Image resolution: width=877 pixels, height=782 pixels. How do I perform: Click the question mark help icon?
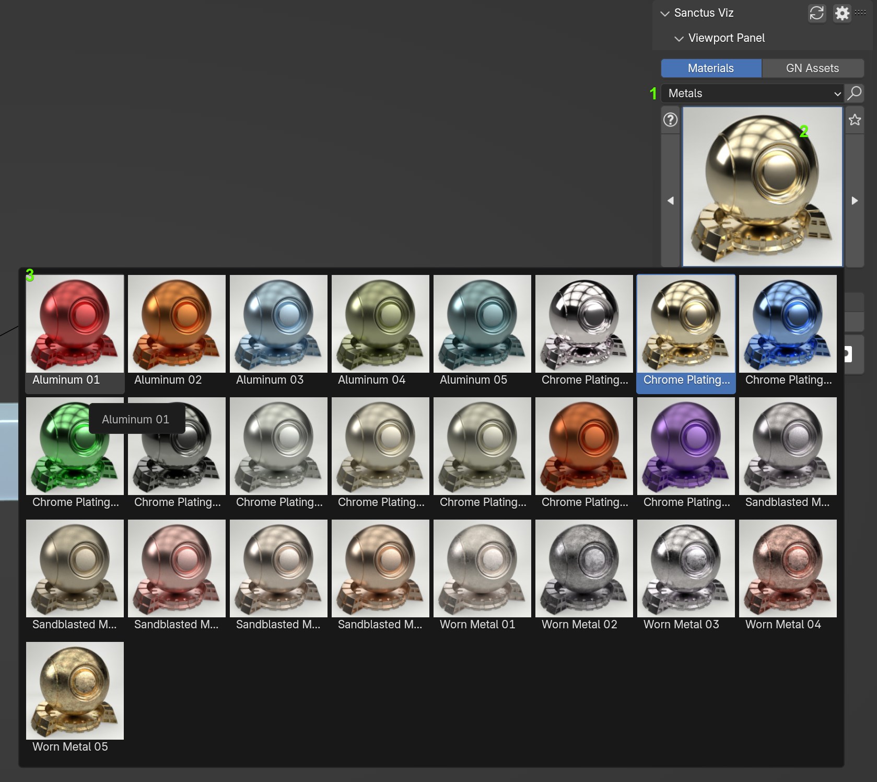coord(670,120)
